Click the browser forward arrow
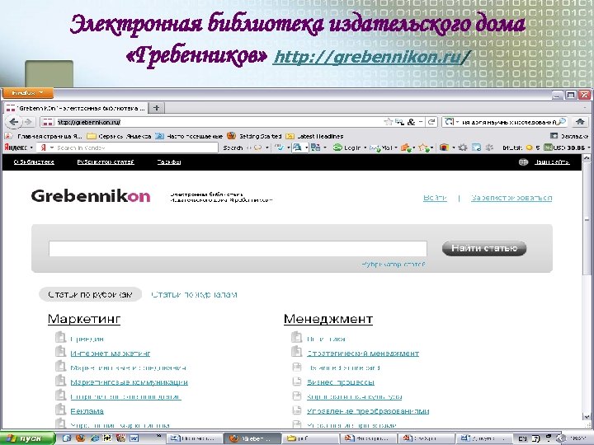The width and height of the screenshot is (594, 445). [28, 122]
